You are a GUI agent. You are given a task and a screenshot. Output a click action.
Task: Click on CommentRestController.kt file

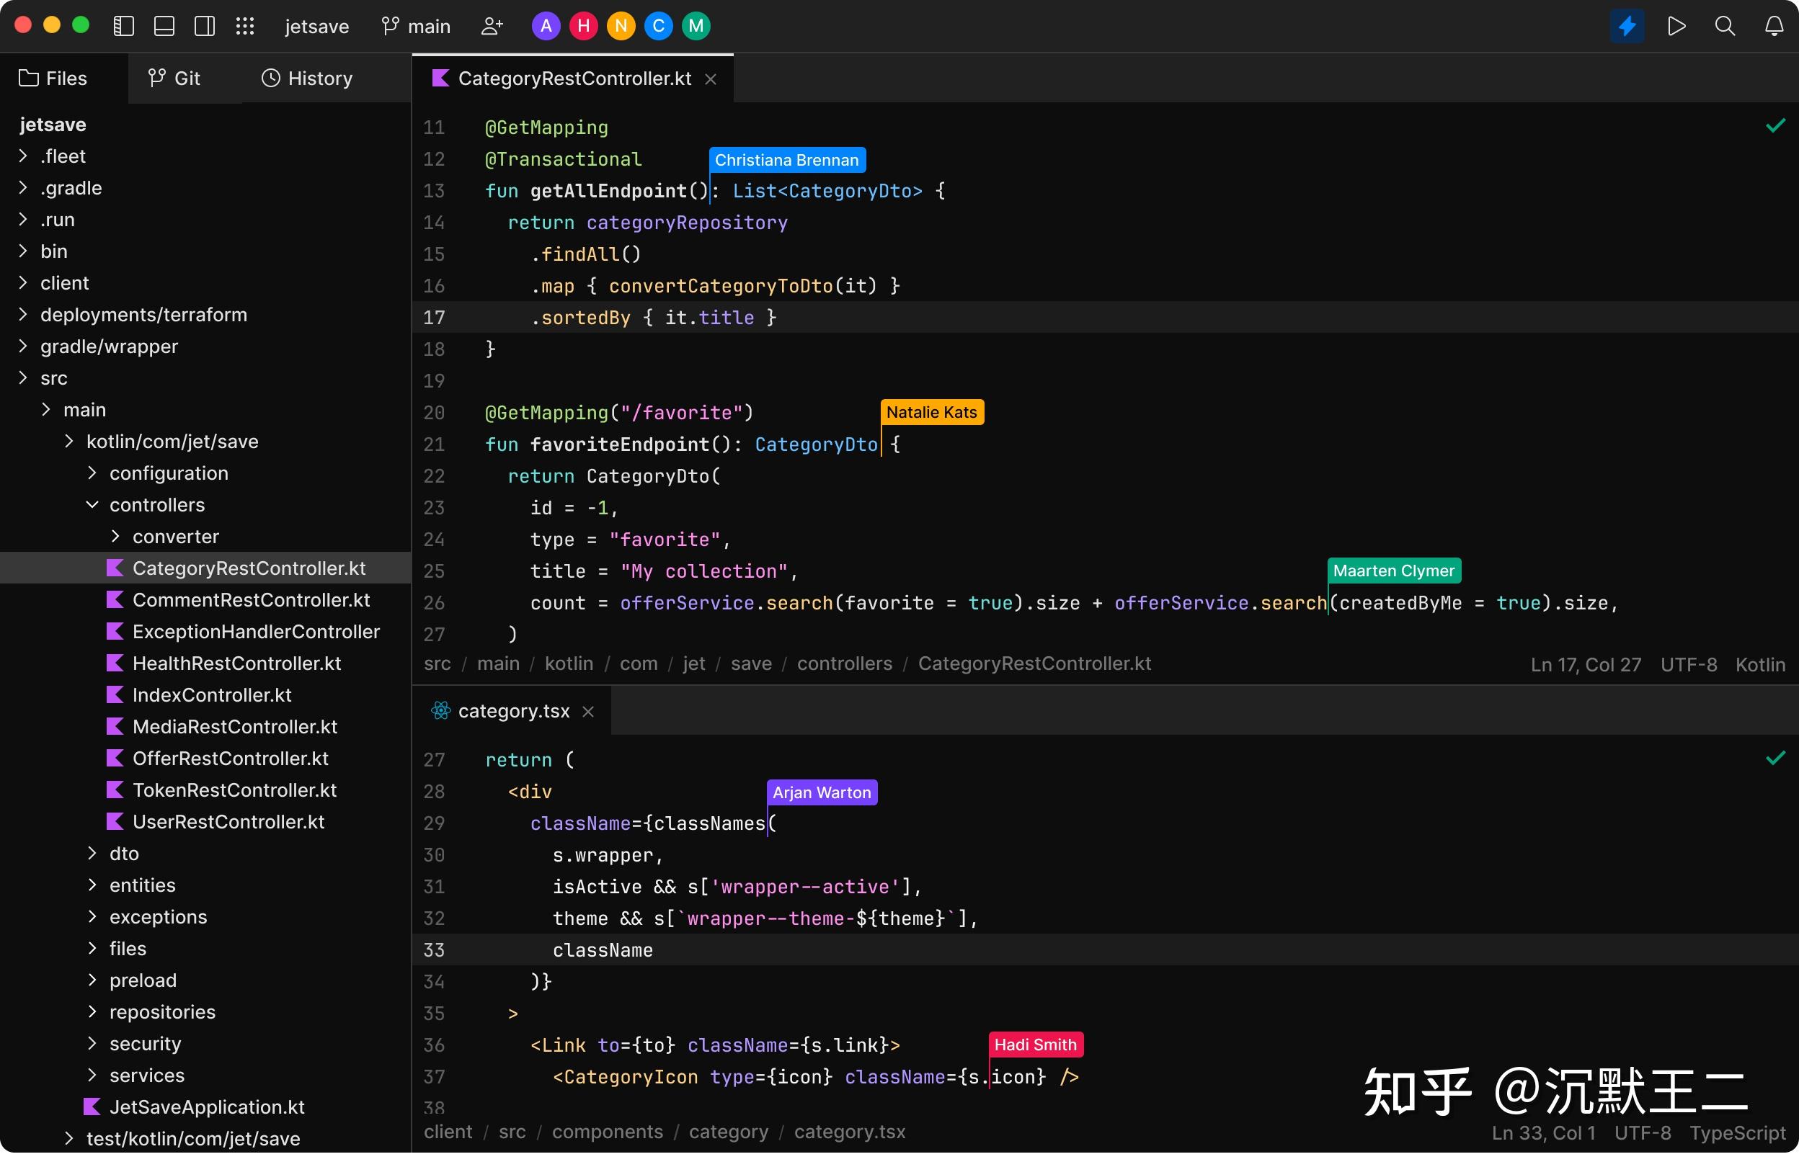[252, 599]
